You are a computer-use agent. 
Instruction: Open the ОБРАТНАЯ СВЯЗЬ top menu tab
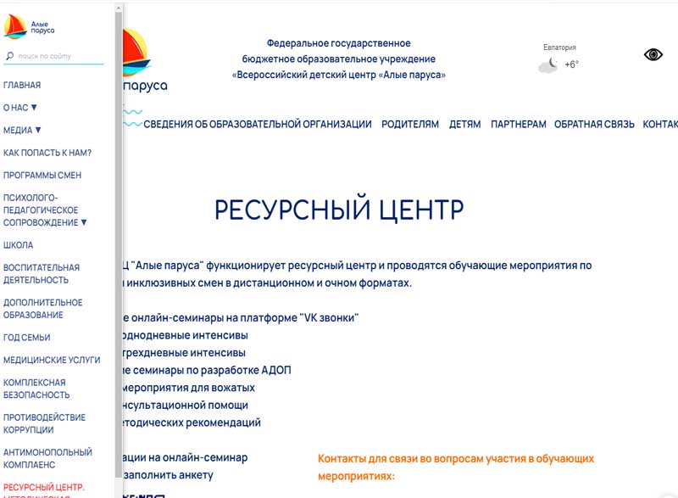pyautogui.click(x=595, y=124)
